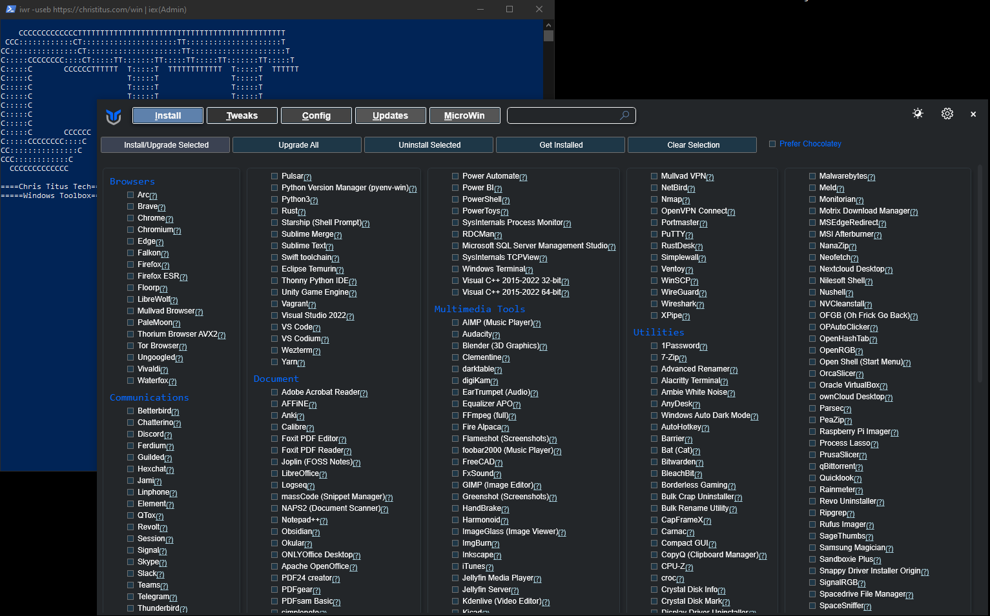This screenshot has height=616, width=990.
Task: Check the Chrome checkbox
Action: pyautogui.click(x=130, y=218)
